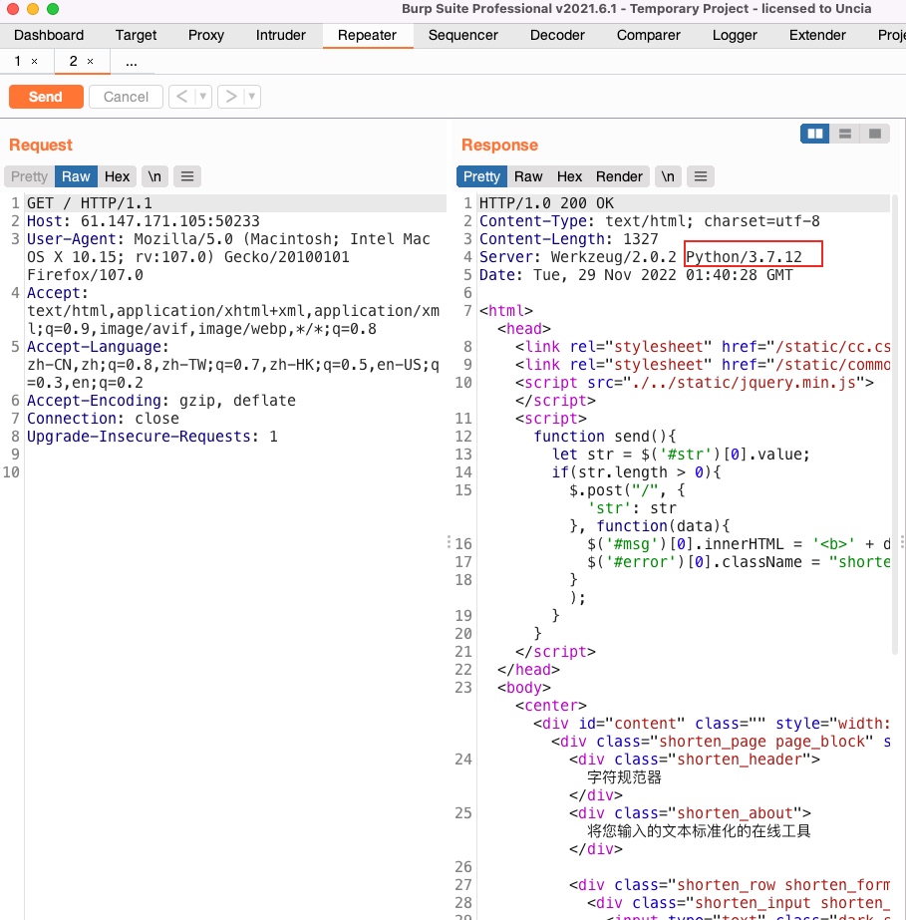Switch Request view to Raw
906x920 pixels.
tap(76, 176)
